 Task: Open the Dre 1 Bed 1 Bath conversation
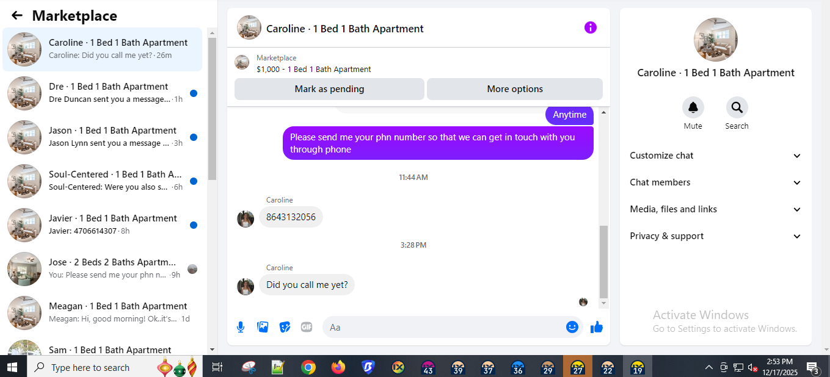pos(103,93)
